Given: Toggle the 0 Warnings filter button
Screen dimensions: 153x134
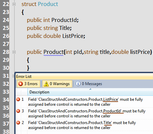Looking at the screenshot, I should coord(57,84).
